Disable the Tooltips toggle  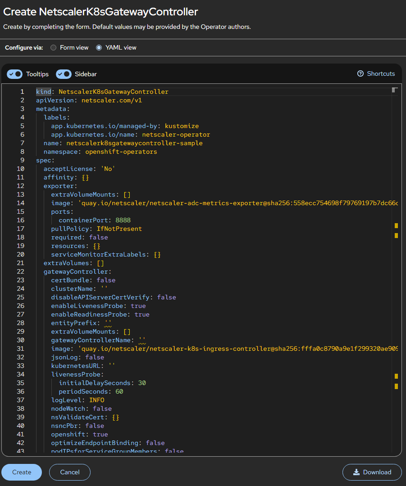(14, 73)
